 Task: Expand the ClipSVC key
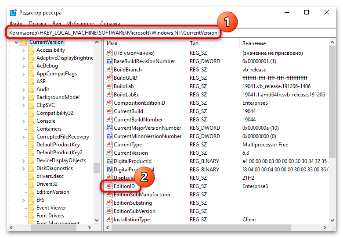[24, 105]
